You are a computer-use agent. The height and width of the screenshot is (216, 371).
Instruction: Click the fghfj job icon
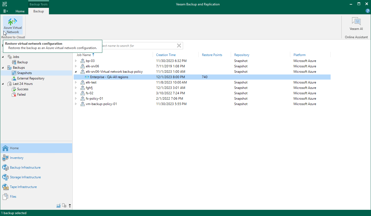(x=83, y=88)
